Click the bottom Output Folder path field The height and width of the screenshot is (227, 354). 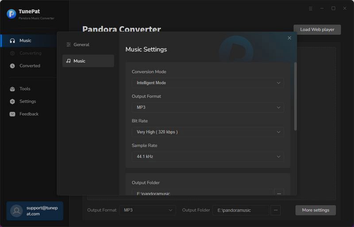(x=241, y=210)
